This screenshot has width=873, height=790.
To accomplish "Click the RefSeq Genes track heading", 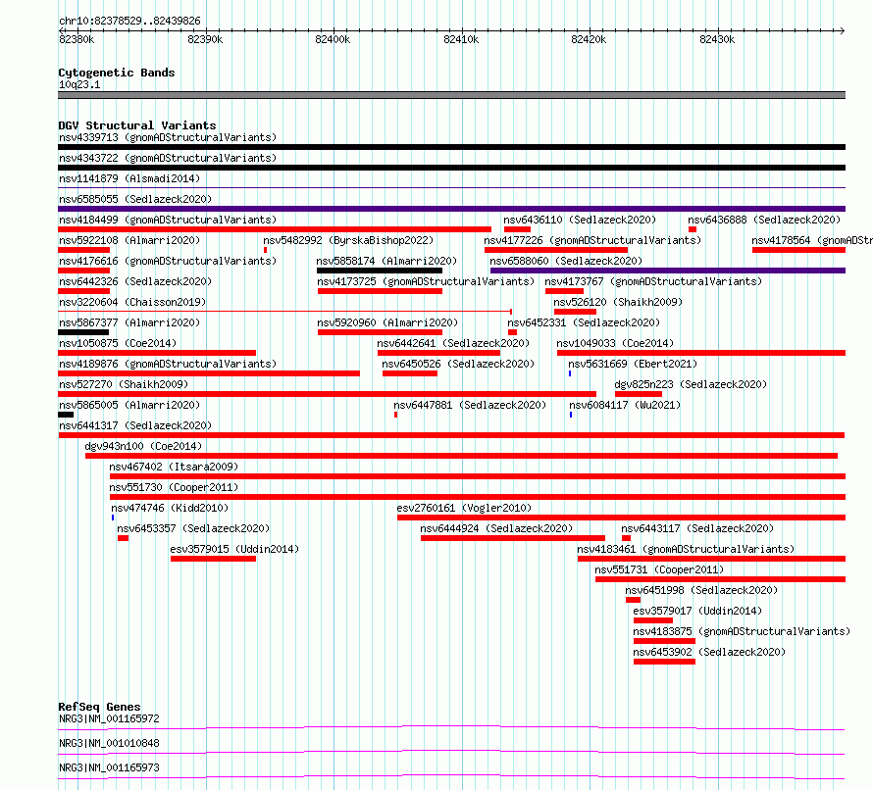I will coord(99,707).
